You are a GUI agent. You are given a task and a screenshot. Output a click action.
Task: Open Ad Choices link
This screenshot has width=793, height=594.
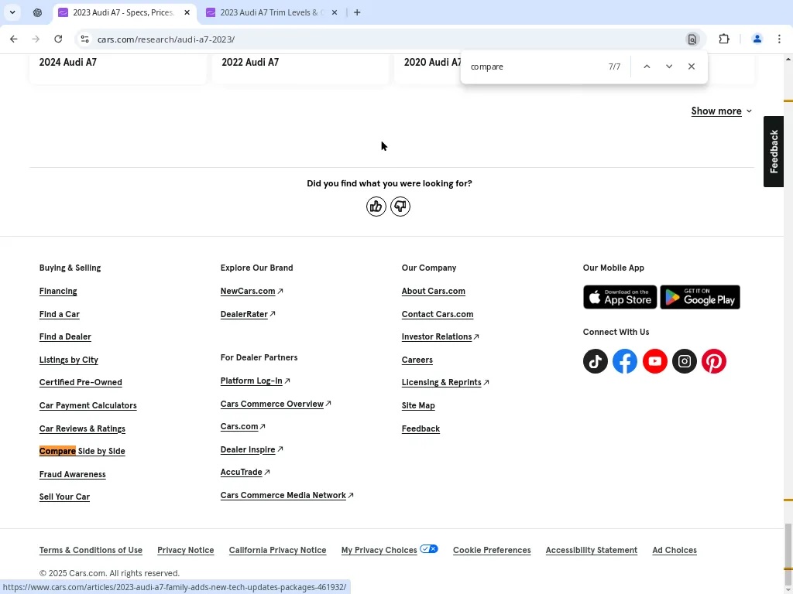click(x=675, y=550)
